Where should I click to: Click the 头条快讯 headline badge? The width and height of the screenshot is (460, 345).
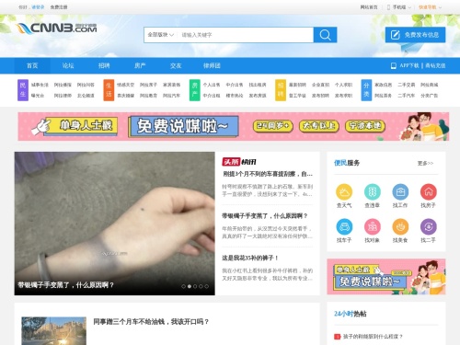pos(239,162)
